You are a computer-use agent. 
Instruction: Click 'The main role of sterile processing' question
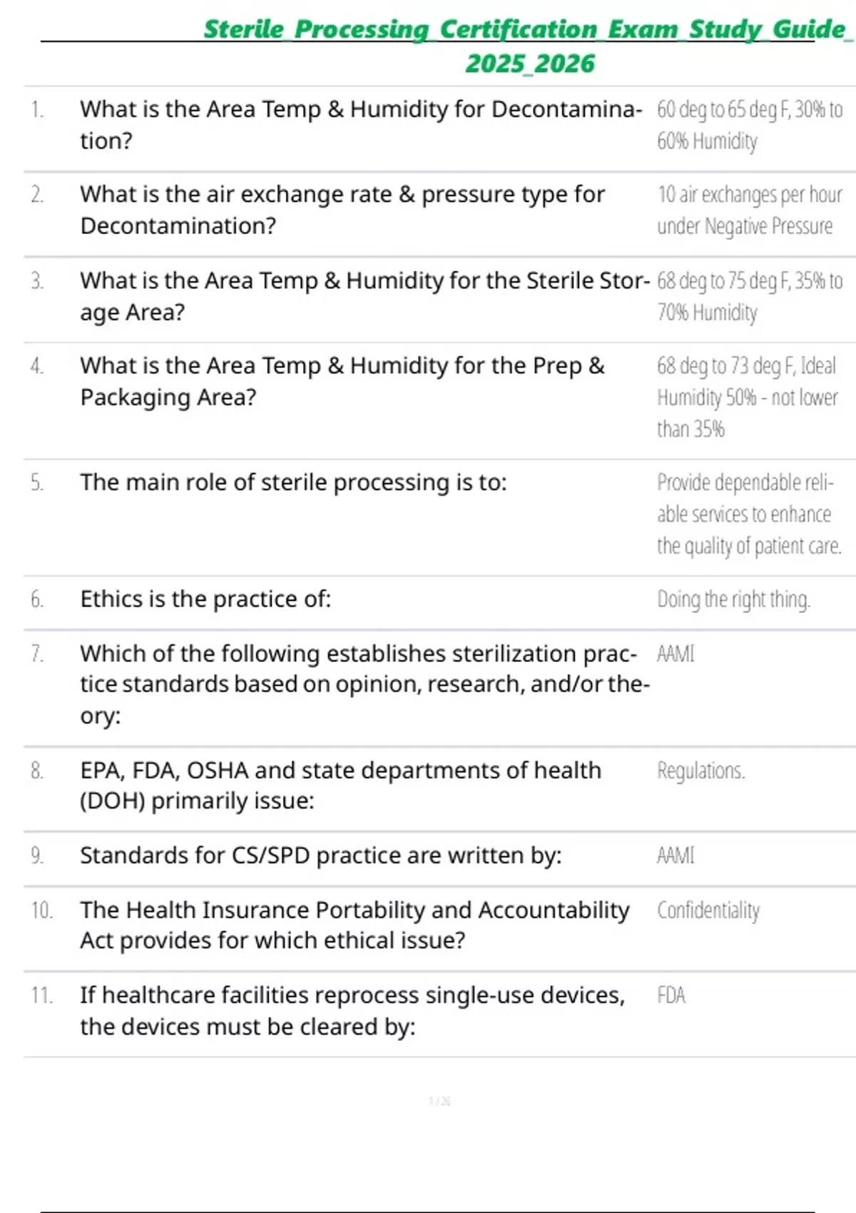click(293, 483)
